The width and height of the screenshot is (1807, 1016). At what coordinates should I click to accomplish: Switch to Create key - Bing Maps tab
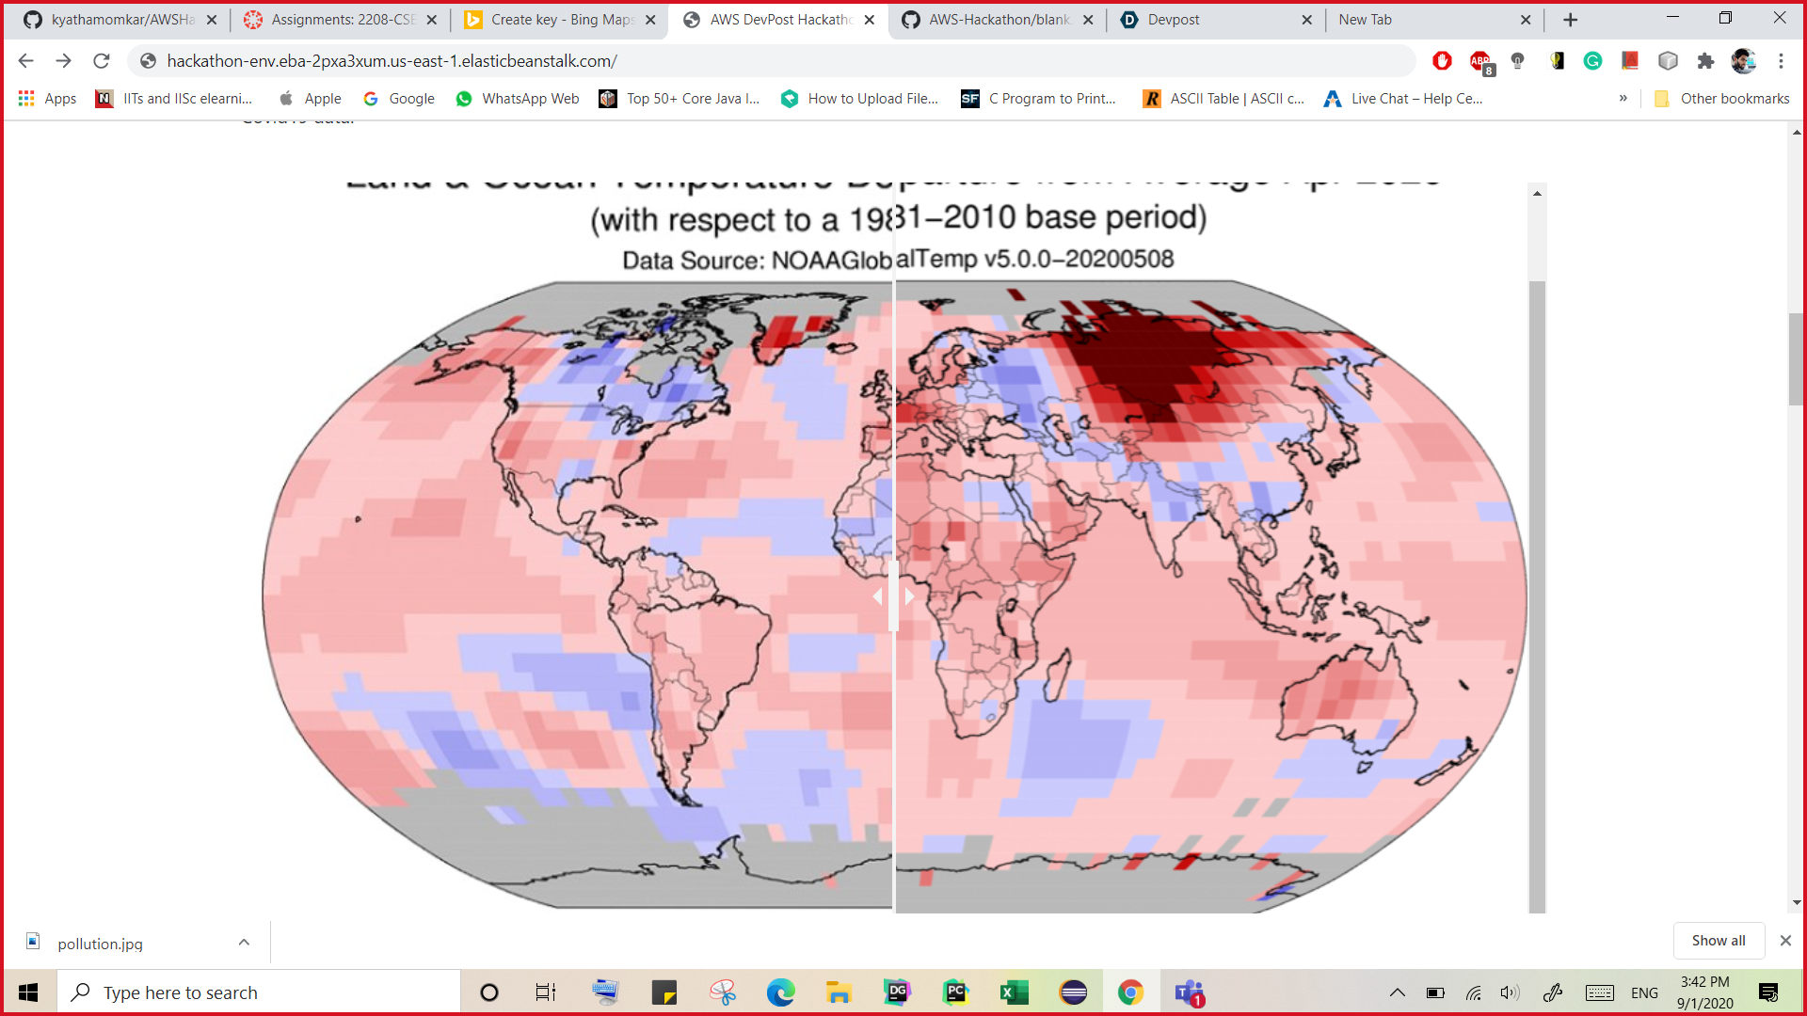[562, 20]
